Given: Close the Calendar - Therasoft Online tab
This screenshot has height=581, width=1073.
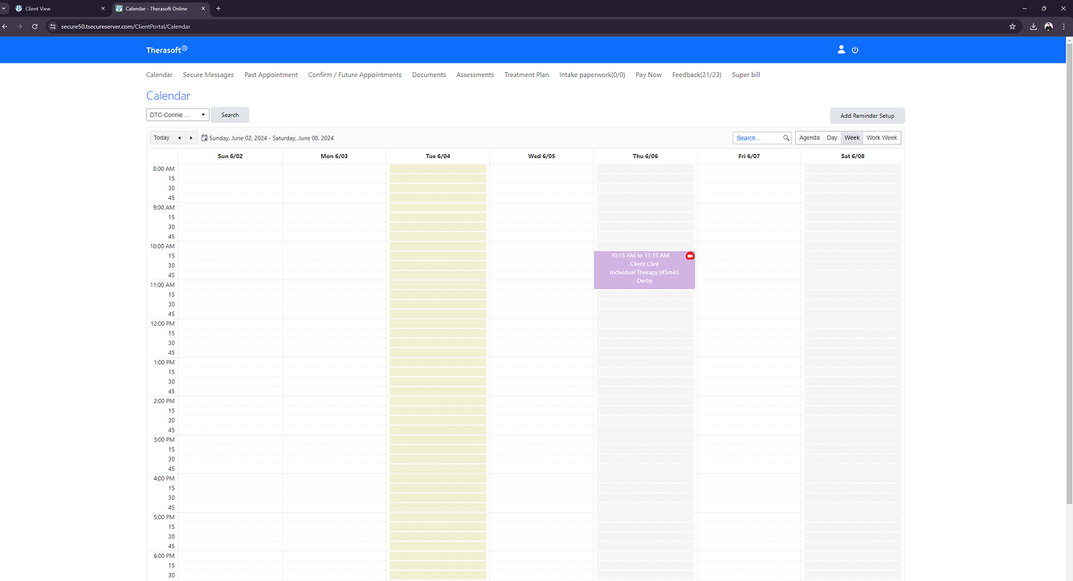Looking at the screenshot, I should click(204, 9).
